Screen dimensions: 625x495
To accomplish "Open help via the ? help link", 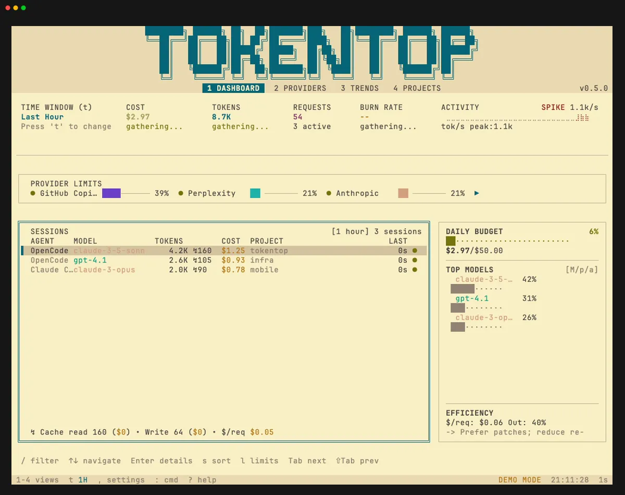I will coord(202,480).
